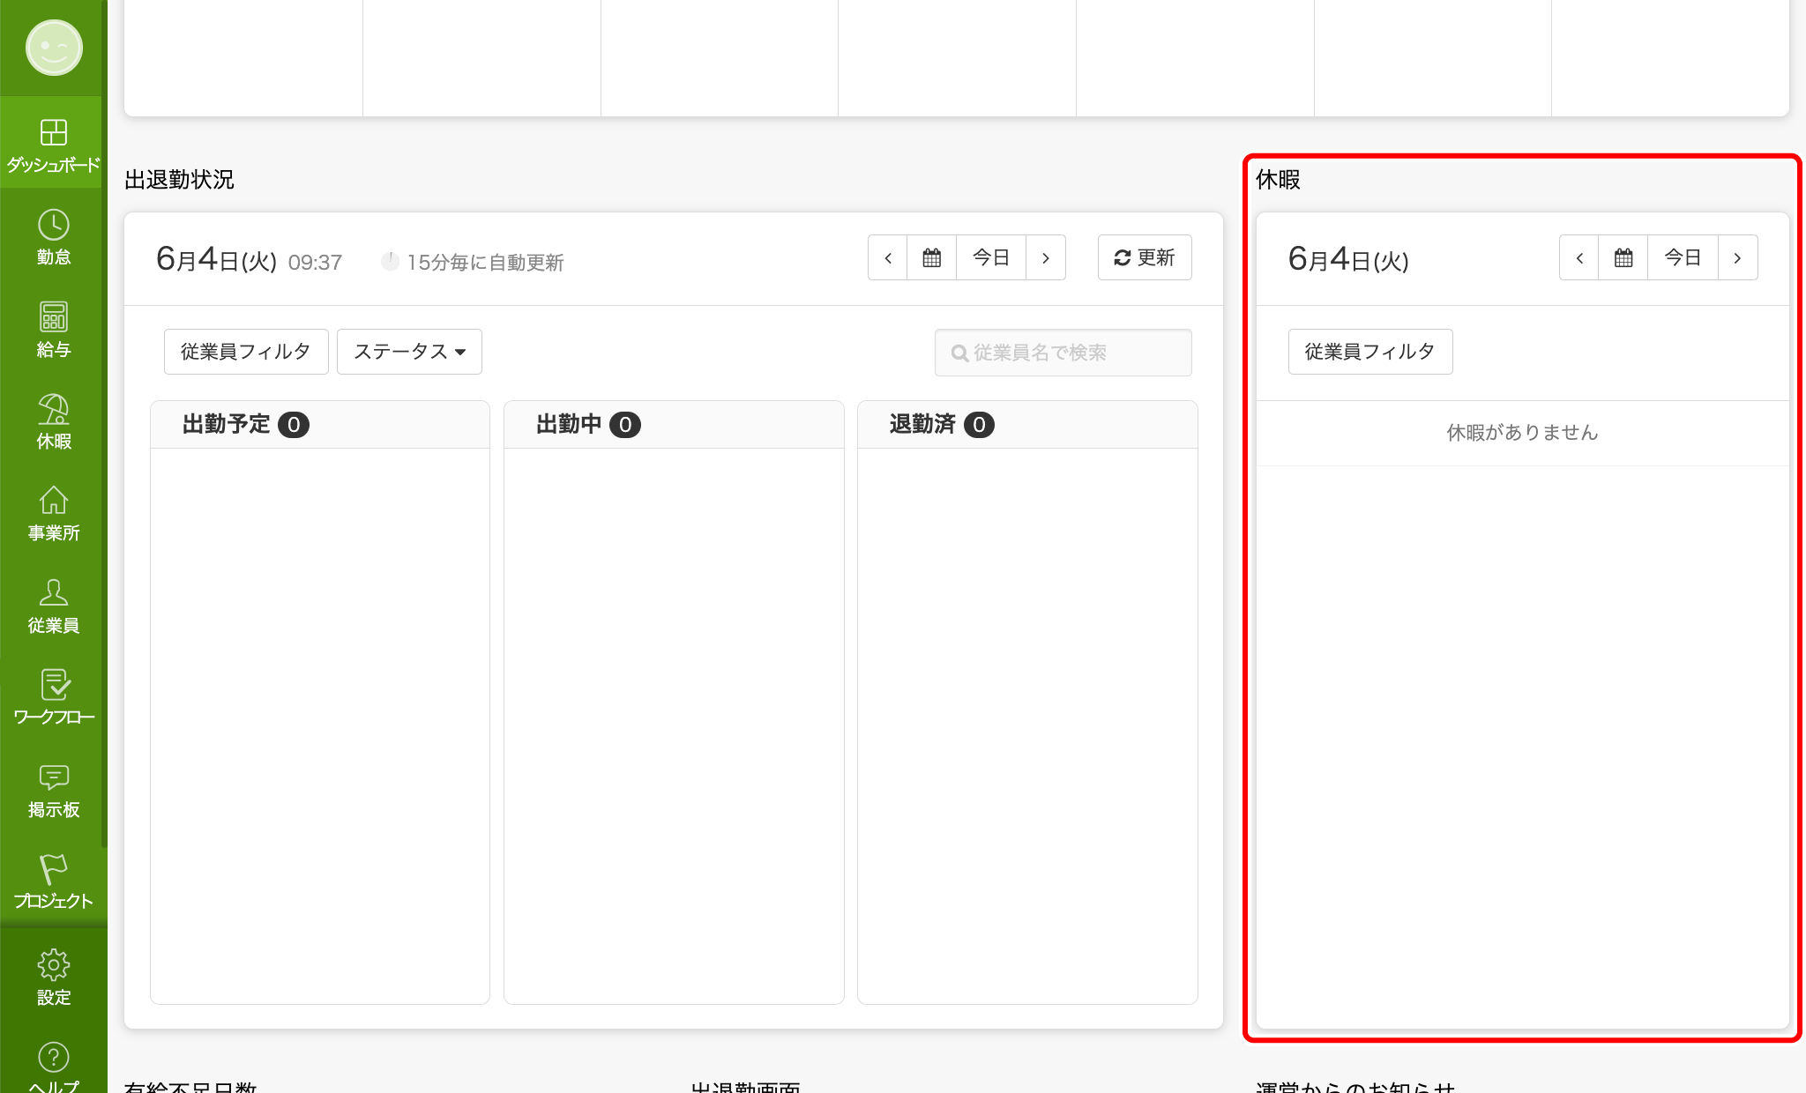Viewport: 1806px width, 1093px height.
Task: Open the 掲示板 bulletin board icon
Action: (53, 790)
